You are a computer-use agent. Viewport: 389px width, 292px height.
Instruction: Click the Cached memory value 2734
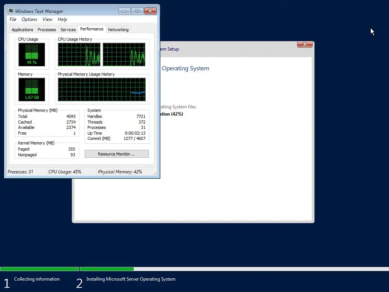[71, 122]
